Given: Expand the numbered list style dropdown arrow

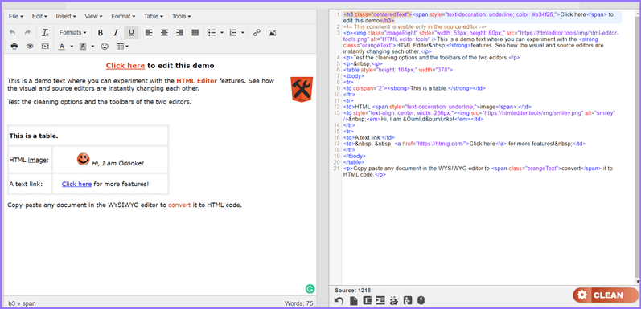Looking at the screenshot, I should tap(243, 33).
